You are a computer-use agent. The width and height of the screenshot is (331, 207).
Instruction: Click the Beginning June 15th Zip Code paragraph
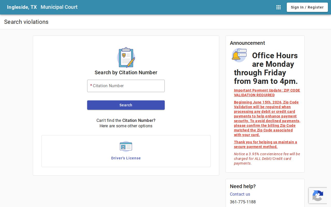click(x=267, y=119)
